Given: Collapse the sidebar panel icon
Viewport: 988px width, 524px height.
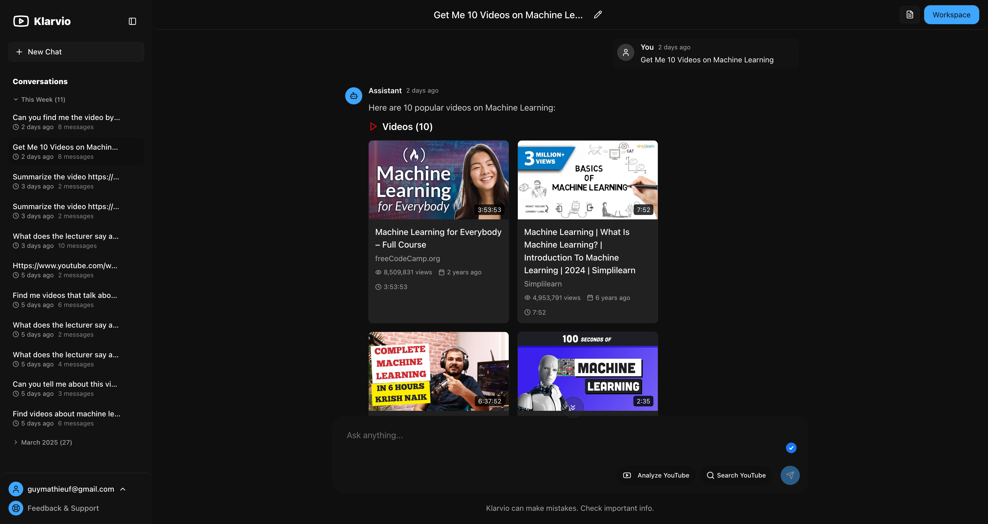Looking at the screenshot, I should click(132, 21).
